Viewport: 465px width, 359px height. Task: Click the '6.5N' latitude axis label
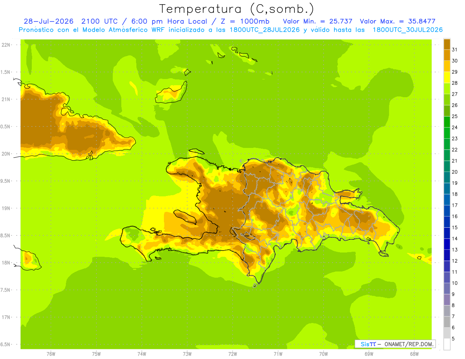coord(6,344)
